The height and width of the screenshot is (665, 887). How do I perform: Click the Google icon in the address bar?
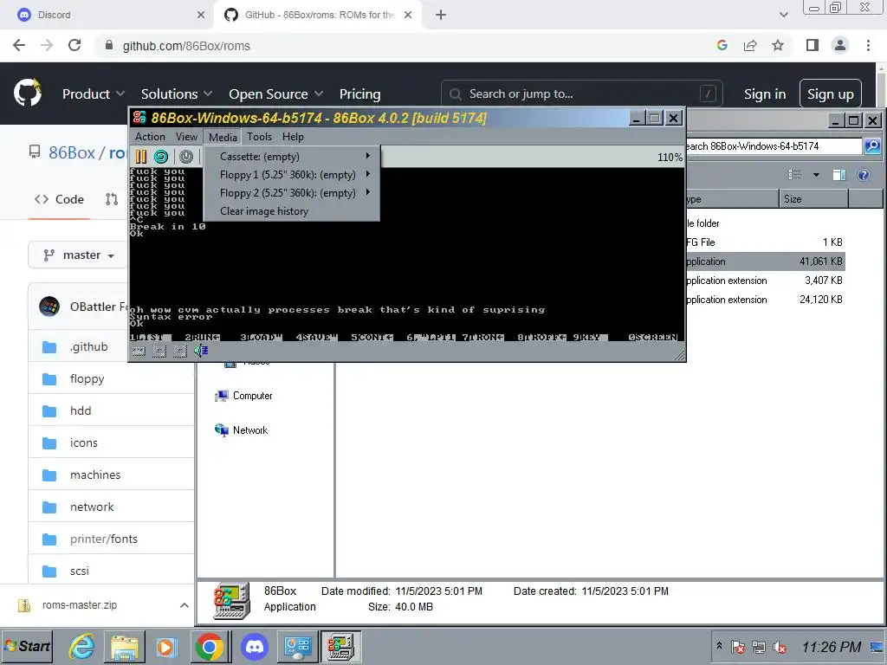click(x=722, y=45)
